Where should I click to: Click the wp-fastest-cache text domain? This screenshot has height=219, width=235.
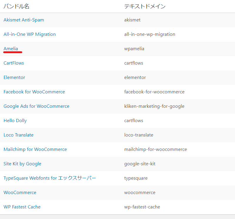[142, 207]
